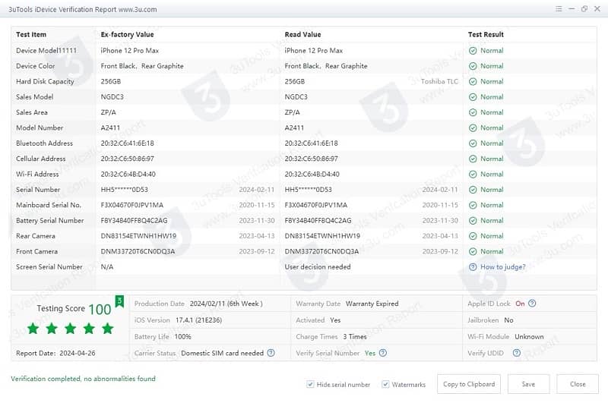Open the How to judge? link
Image resolution: width=608 pixels, height=403 pixels.
[x=502, y=267]
